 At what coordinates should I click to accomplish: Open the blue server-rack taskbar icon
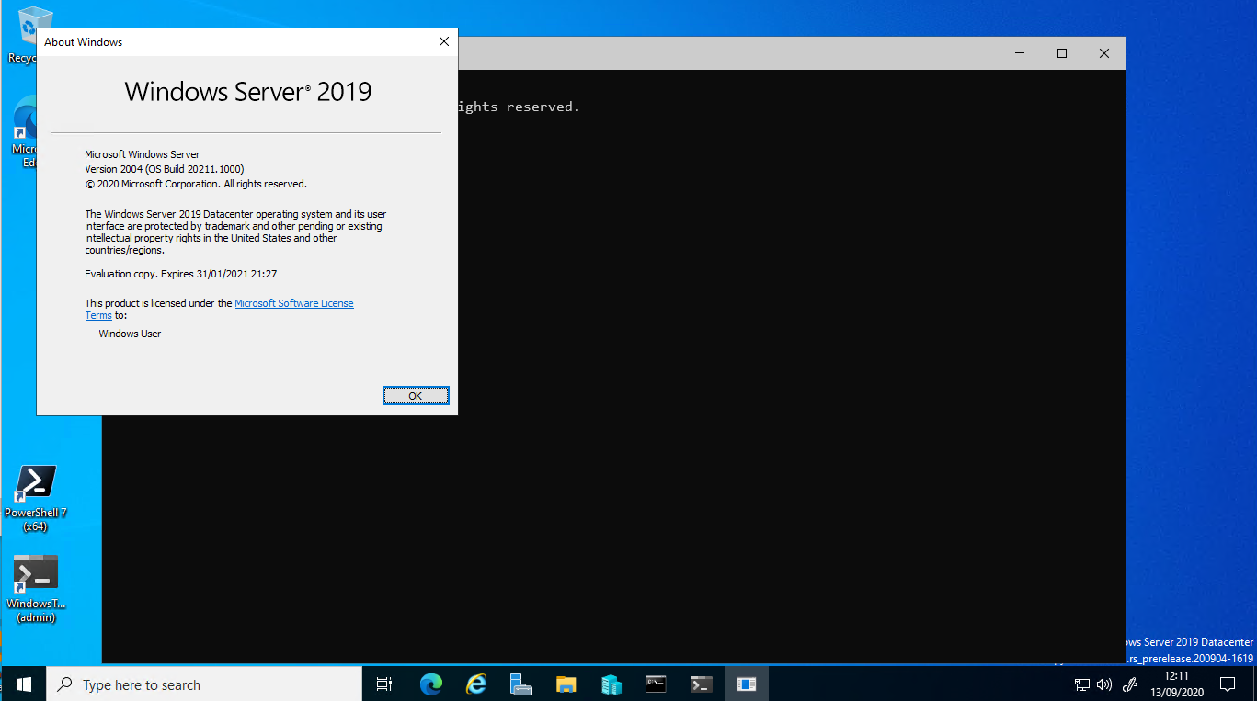pos(611,684)
